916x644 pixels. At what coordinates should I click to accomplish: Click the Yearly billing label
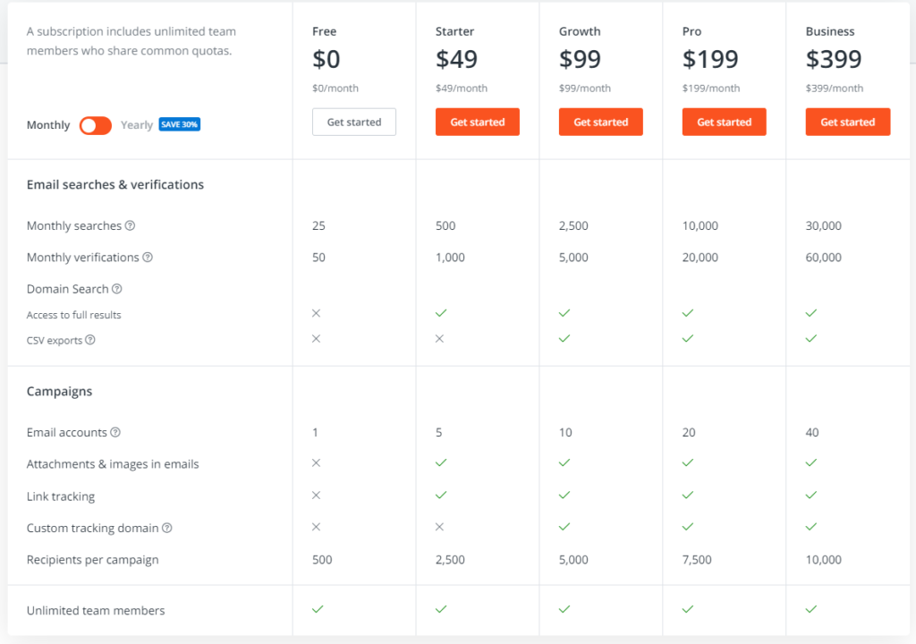click(137, 125)
